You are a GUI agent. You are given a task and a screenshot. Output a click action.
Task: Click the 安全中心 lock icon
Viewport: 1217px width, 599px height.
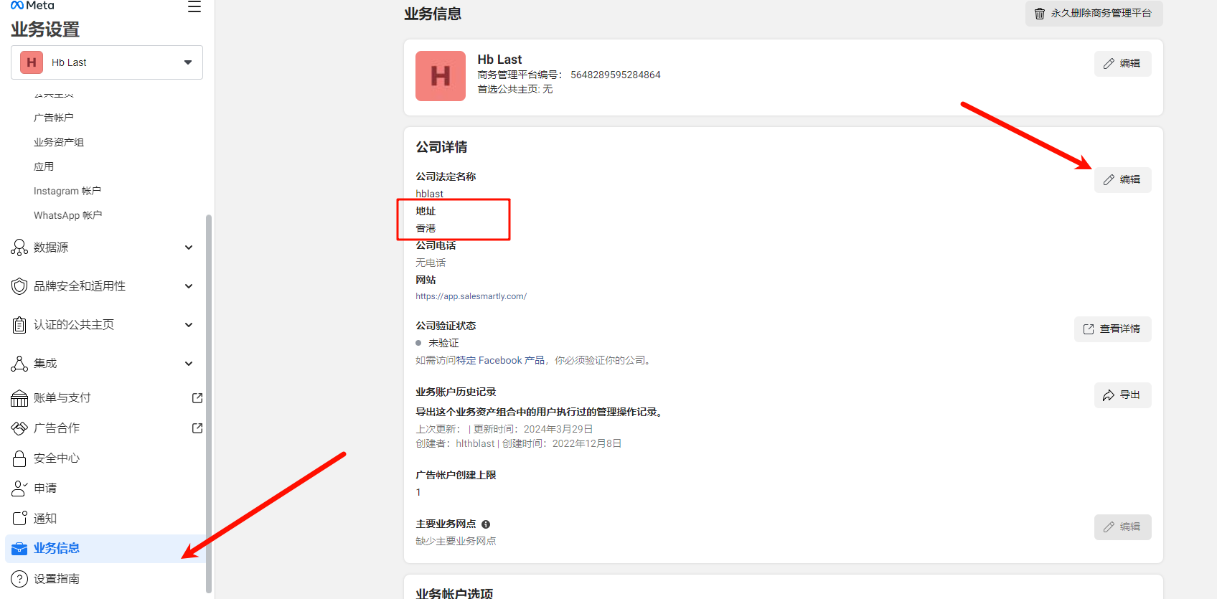tap(19, 458)
